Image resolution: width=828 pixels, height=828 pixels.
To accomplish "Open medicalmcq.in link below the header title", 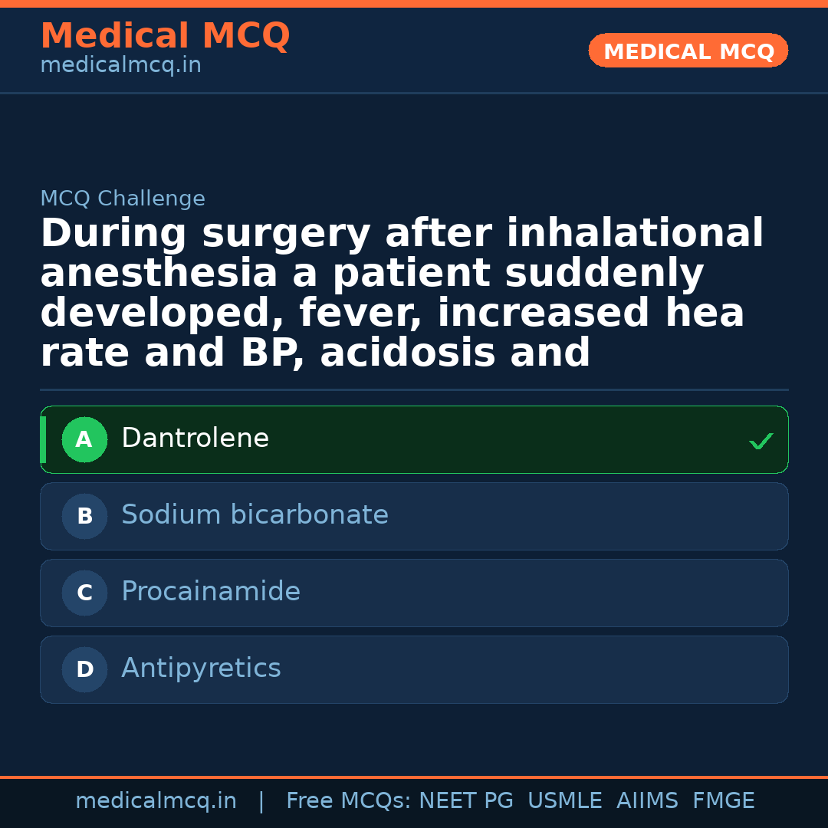I will click(120, 66).
